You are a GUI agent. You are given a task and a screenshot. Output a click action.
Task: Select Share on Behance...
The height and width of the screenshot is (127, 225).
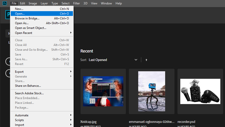(x=42, y=85)
